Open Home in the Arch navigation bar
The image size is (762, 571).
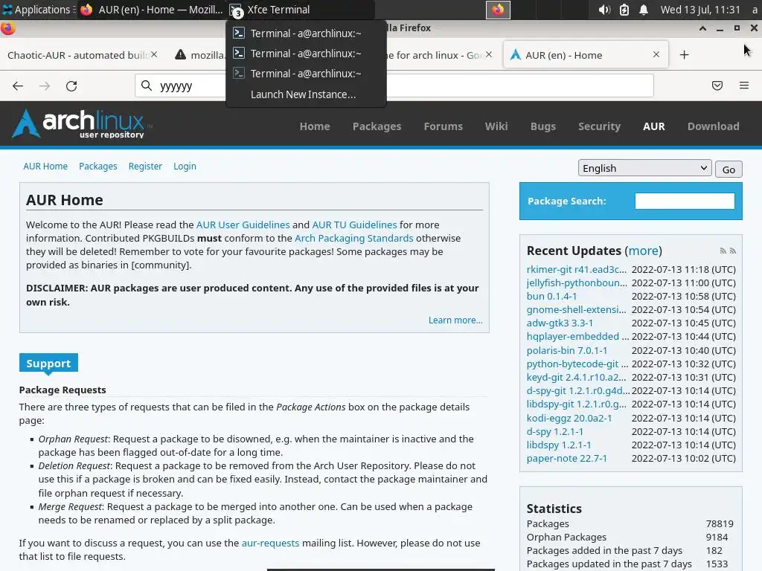tap(315, 126)
